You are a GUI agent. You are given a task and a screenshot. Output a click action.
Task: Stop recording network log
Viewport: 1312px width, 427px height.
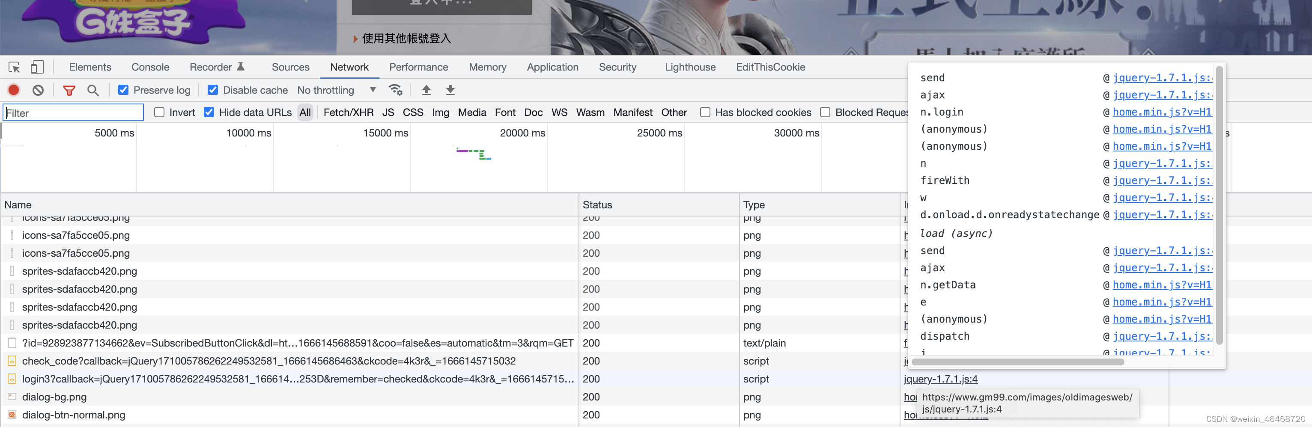(13, 89)
